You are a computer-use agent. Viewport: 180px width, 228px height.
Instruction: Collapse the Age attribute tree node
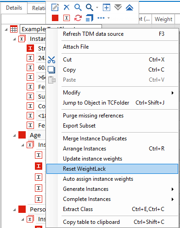[14, 135]
